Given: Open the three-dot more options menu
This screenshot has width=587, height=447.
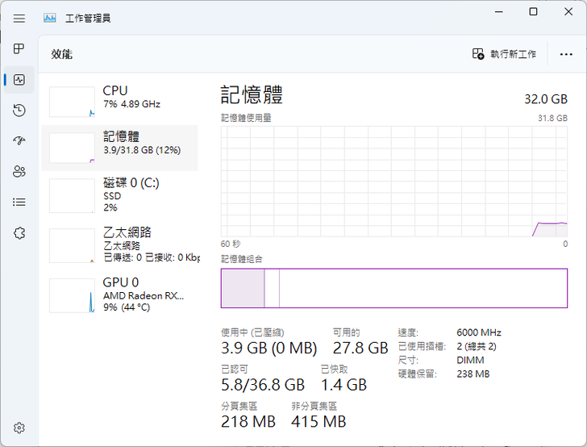Looking at the screenshot, I should 565,54.
